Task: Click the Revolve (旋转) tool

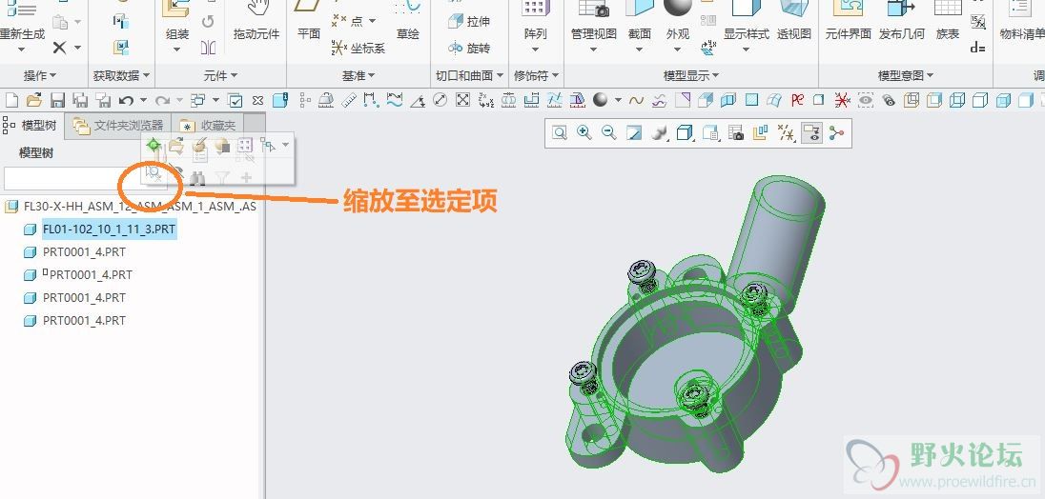Action: [469, 48]
